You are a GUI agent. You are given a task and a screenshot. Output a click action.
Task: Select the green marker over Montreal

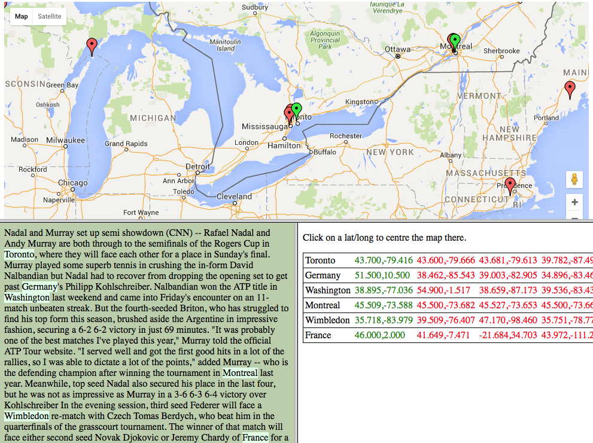point(455,41)
